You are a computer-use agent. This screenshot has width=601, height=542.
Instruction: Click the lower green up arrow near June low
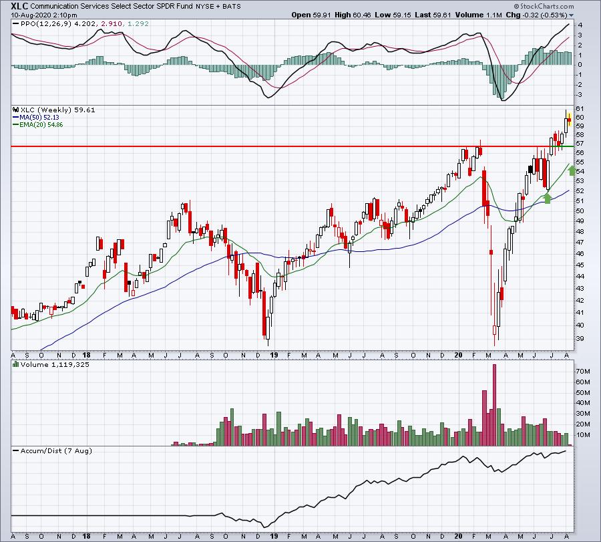coord(548,198)
